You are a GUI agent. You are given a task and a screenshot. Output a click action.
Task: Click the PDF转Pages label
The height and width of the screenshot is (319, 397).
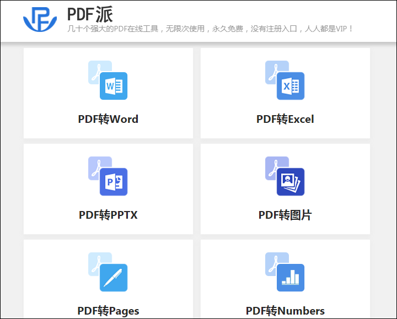click(x=108, y=311)
